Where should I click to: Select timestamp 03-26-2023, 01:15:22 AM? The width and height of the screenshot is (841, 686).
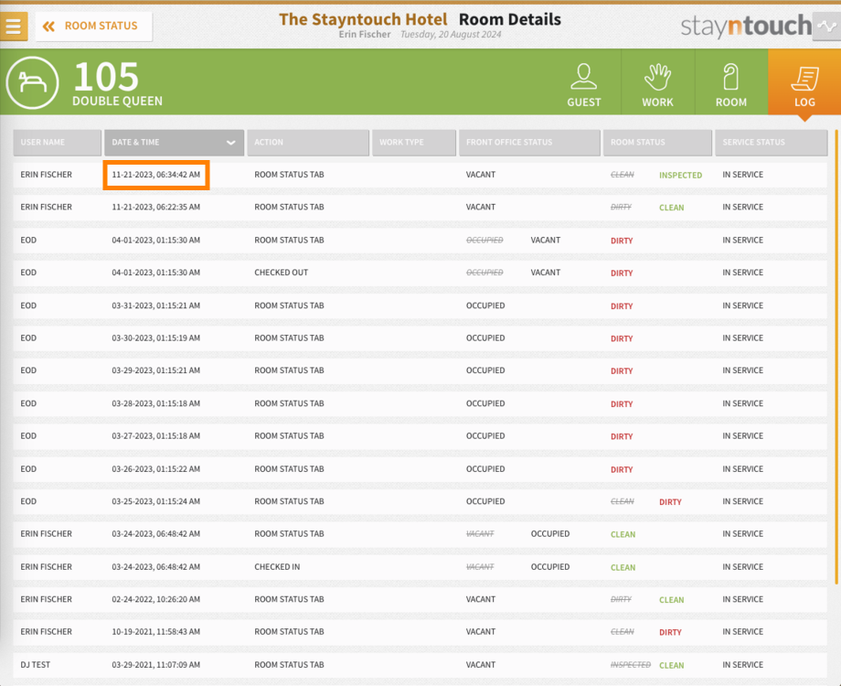click(156, 469)
